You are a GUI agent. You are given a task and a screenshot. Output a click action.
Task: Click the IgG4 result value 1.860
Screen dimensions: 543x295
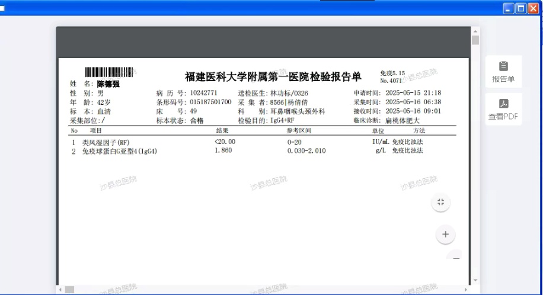click(x=223, y=150)
